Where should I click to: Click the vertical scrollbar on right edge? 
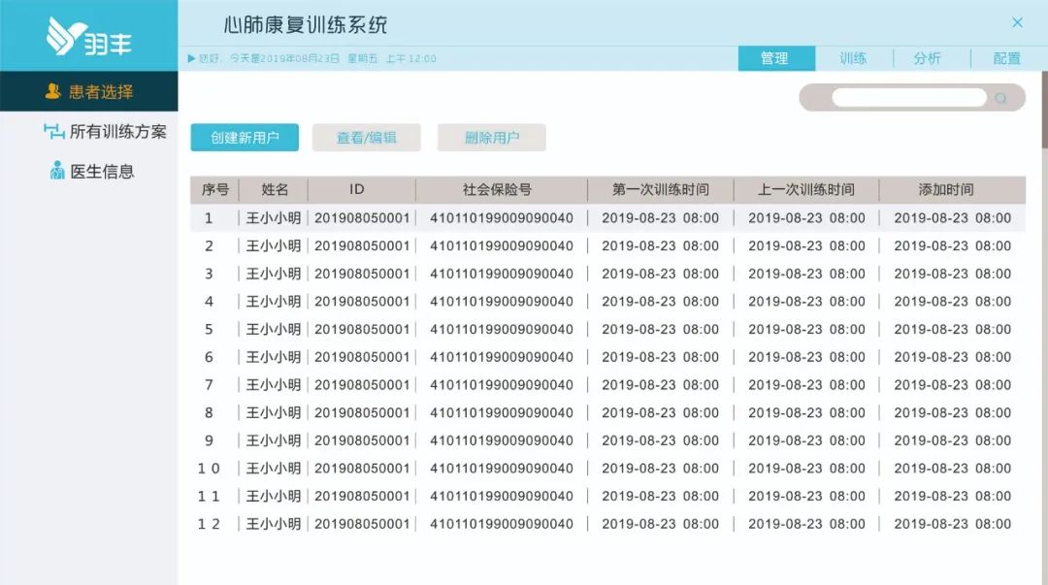click(x=1044, y=116)
